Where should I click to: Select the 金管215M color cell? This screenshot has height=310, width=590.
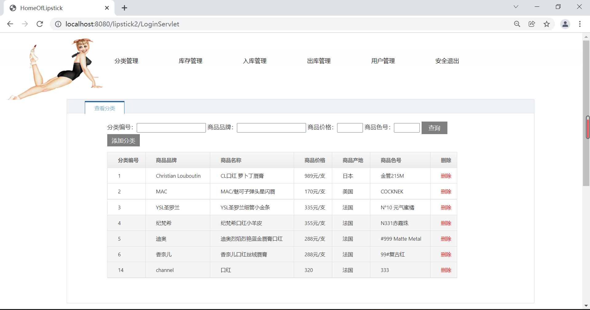click(x=400, y=176)
